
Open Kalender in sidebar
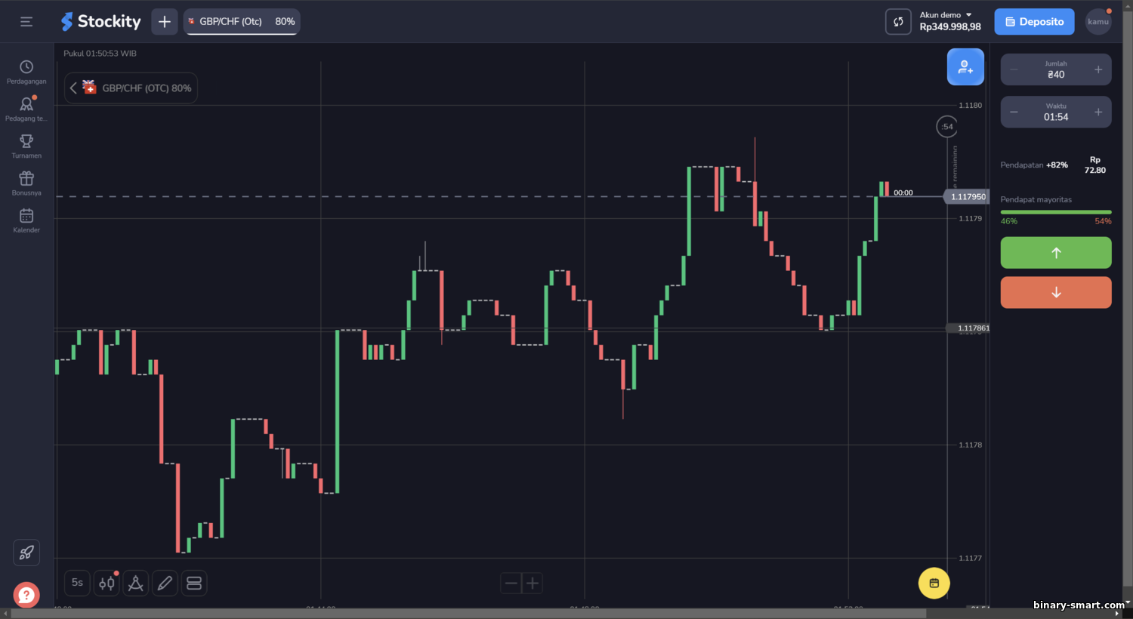26,220
